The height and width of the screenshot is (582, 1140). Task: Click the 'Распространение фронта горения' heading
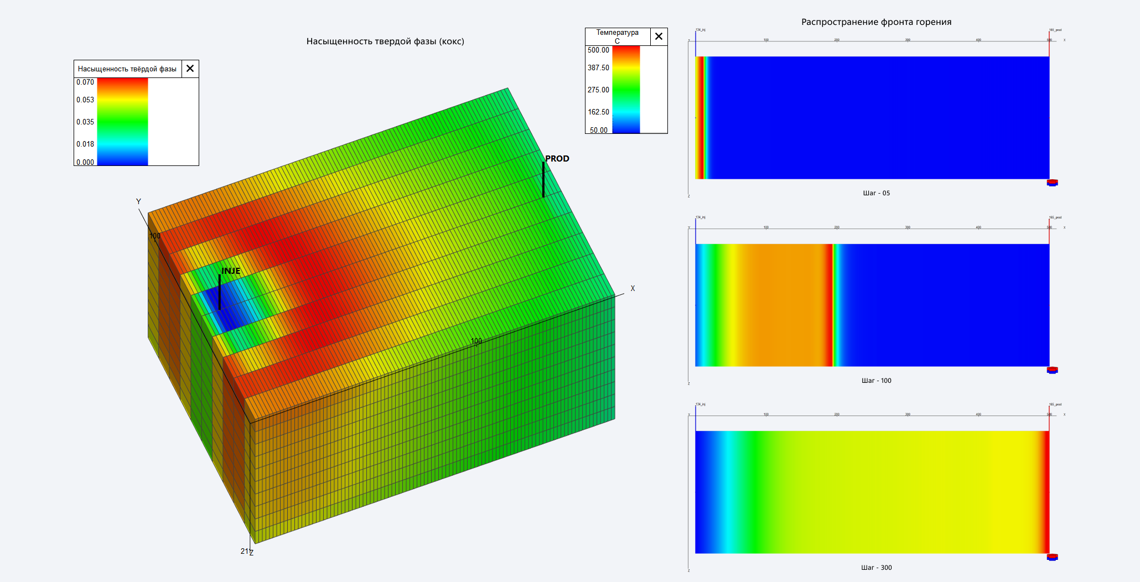tap(877, 22)
